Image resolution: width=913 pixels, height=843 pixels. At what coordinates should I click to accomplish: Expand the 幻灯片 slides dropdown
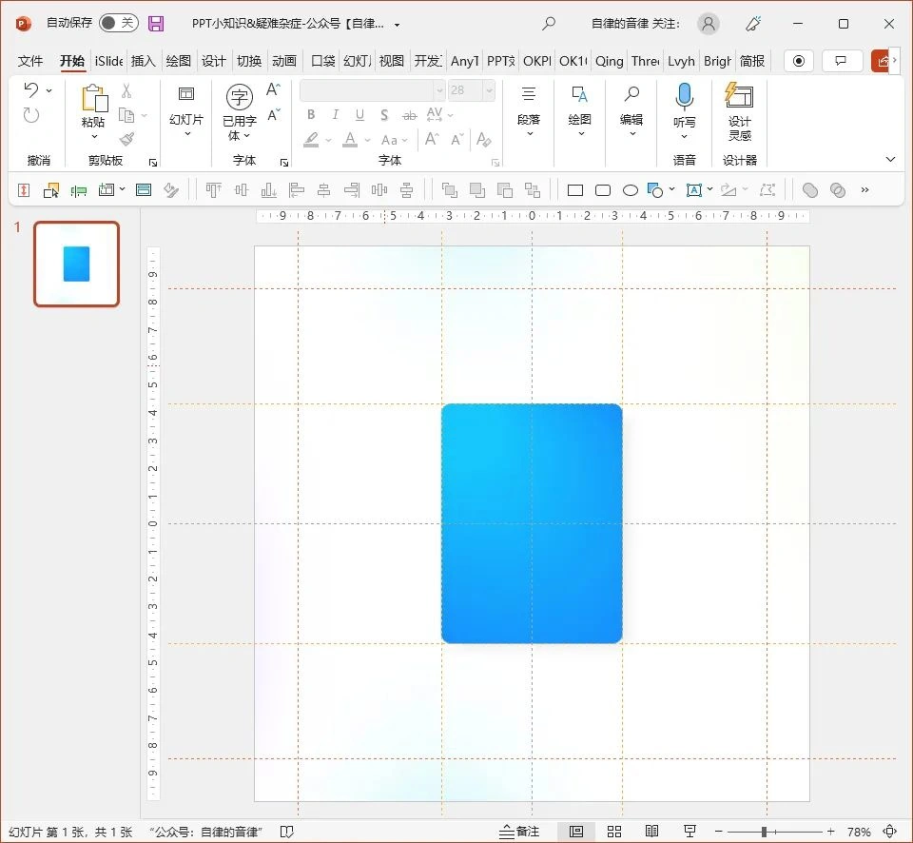coord(186,120)
